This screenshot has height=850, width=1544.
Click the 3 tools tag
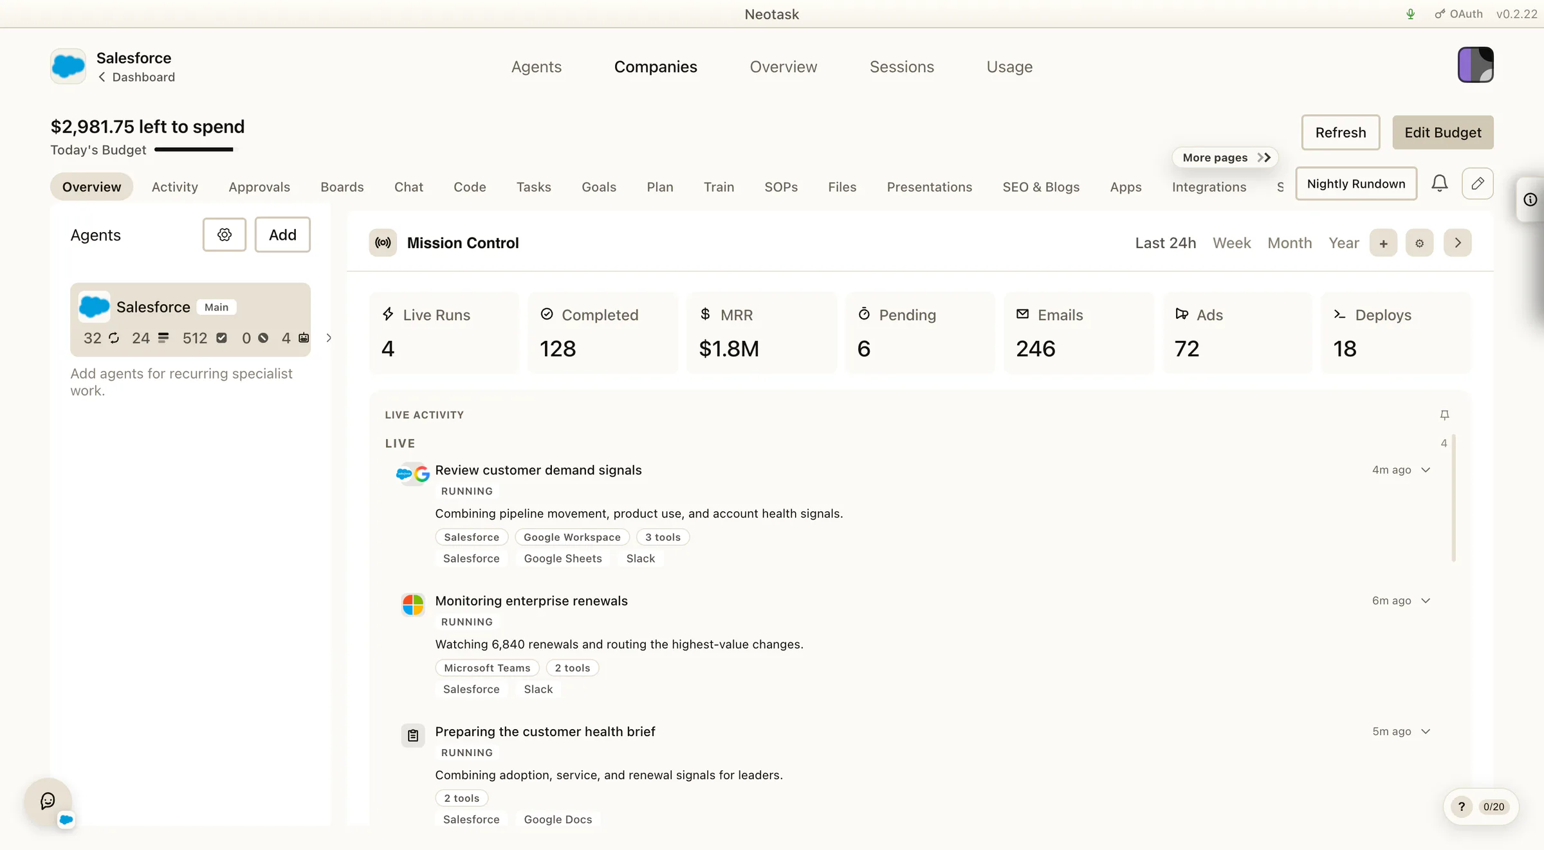point(663,538)
